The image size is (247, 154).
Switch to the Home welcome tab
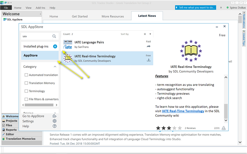[54, 16]
